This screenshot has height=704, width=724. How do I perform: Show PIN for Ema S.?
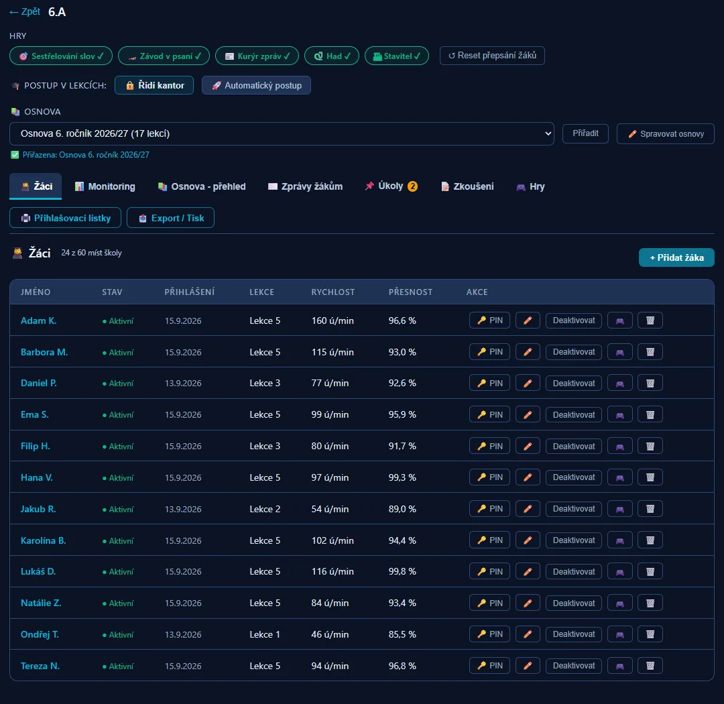[489, 415]
